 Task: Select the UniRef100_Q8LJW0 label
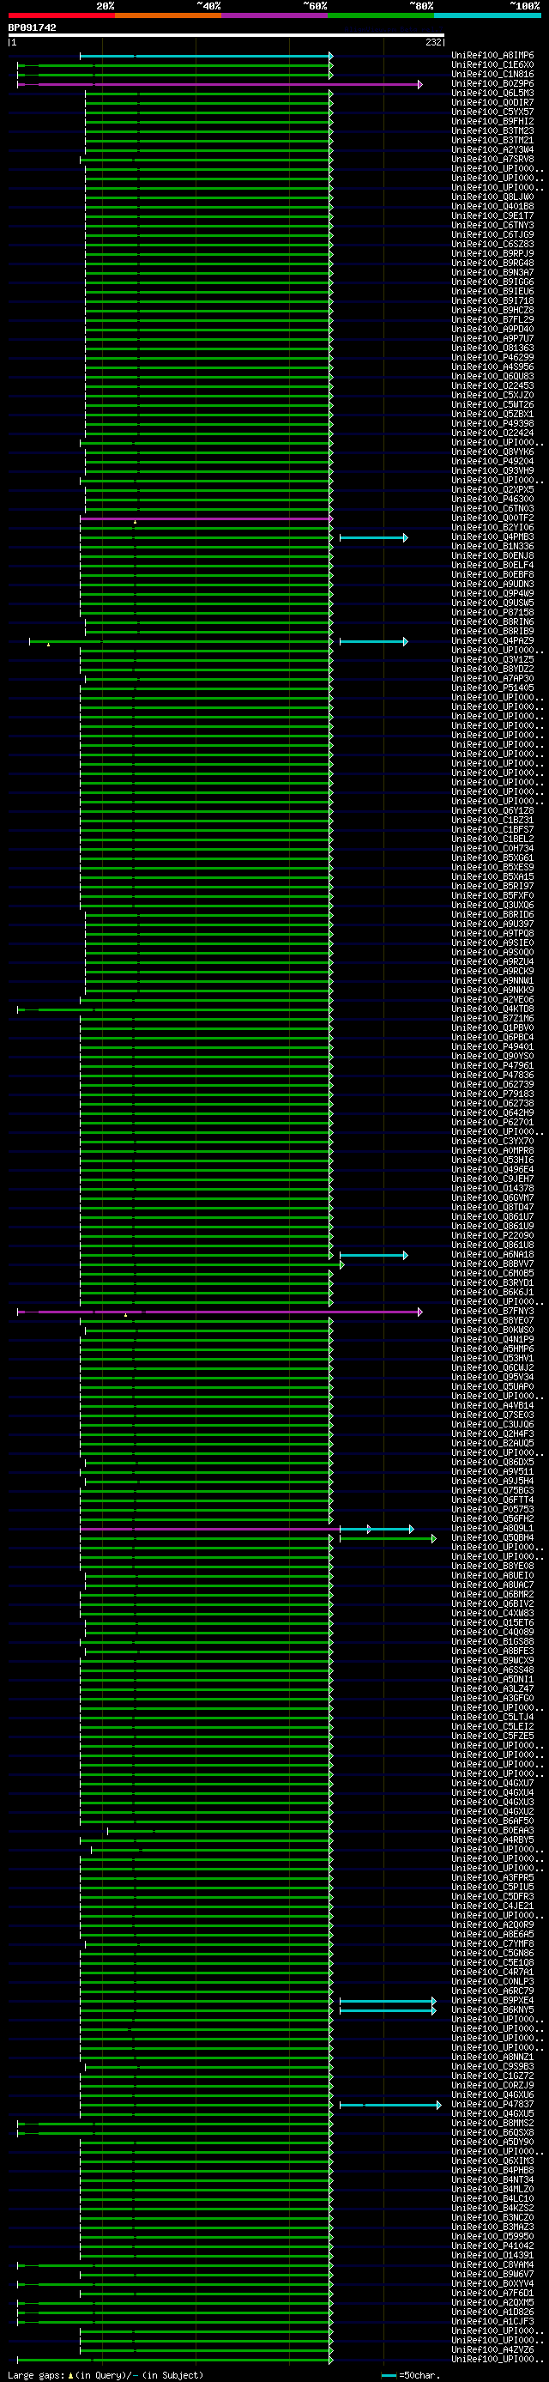coord(492,197)
